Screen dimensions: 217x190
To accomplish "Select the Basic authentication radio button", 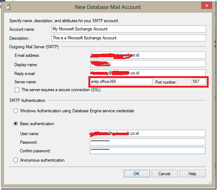I will [x=15, y=124].
